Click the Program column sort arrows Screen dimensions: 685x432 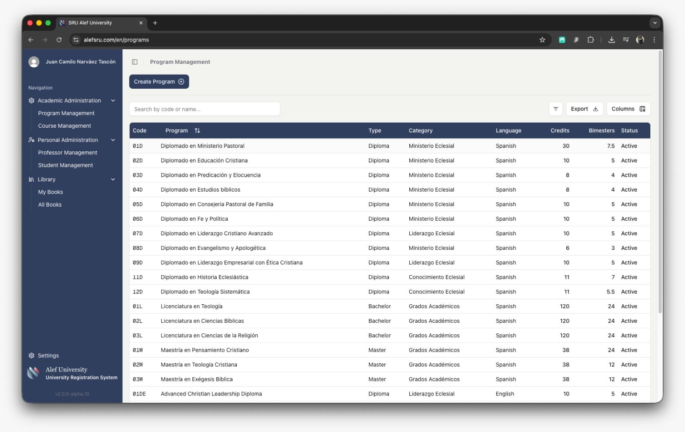[x=197, y=131]
